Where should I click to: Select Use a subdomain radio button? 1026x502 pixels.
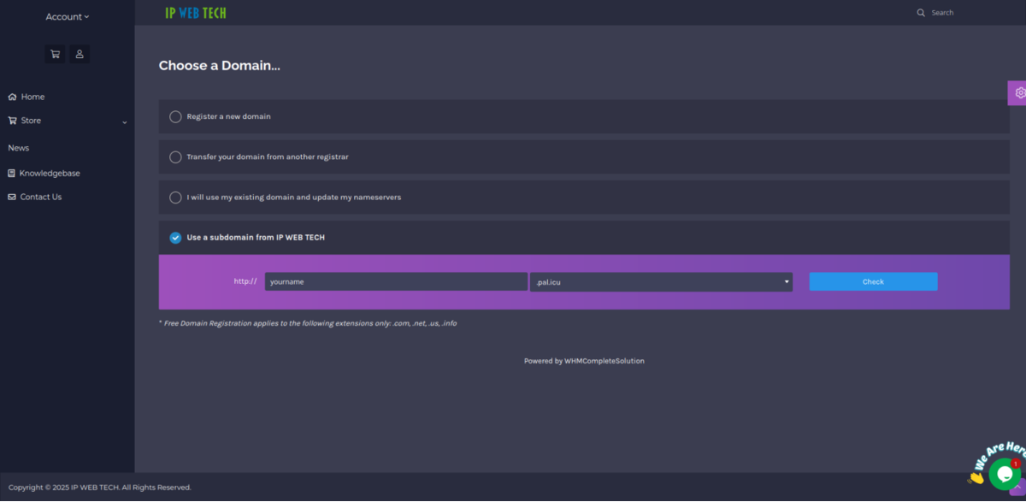tap(175, 238)
